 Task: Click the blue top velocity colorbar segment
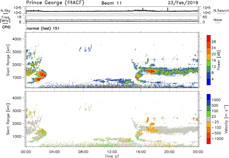[x=209, y=97]
